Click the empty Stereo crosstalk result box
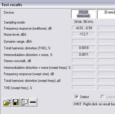 pos(84,61)
